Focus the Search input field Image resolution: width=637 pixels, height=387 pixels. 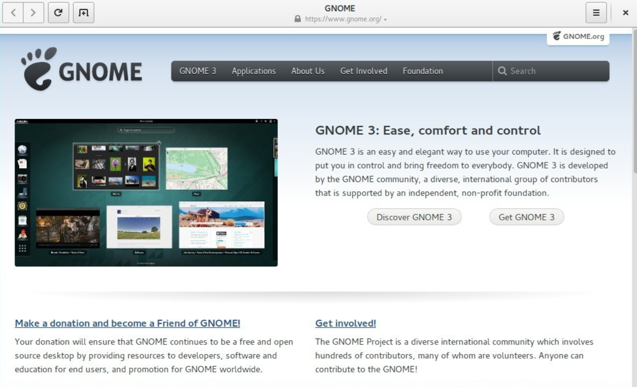coord(551,71)
